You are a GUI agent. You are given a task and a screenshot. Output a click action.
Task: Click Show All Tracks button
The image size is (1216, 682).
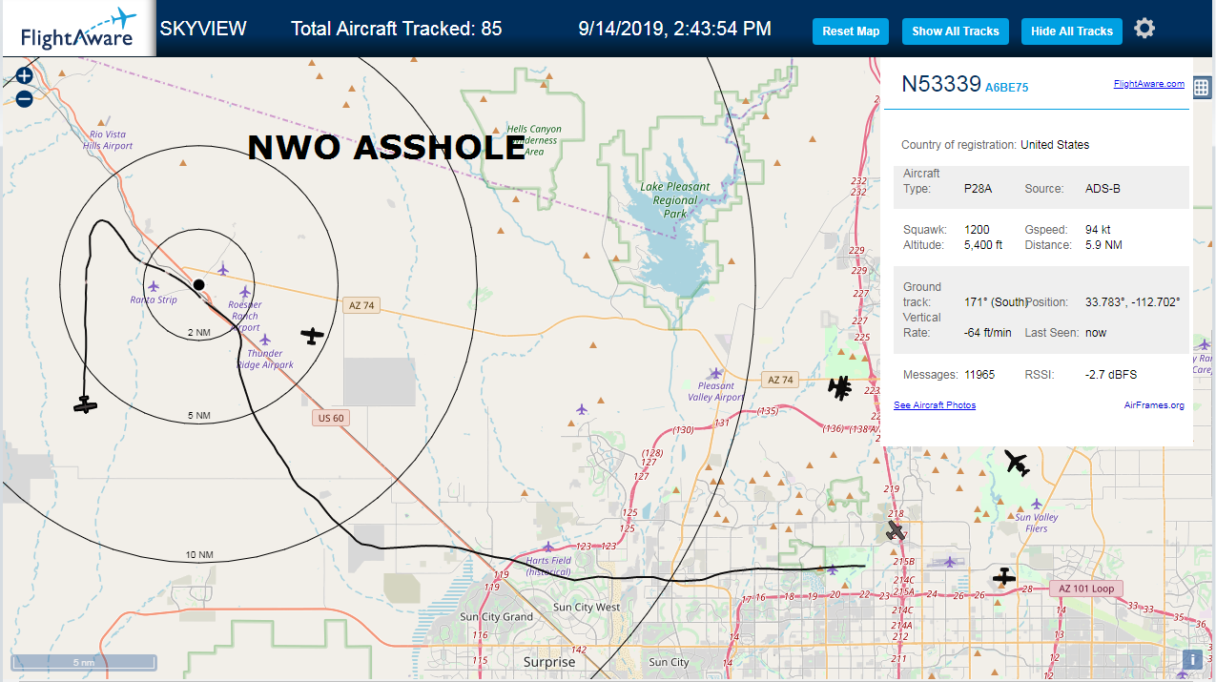pyautogui.click(x=955, y=31)
